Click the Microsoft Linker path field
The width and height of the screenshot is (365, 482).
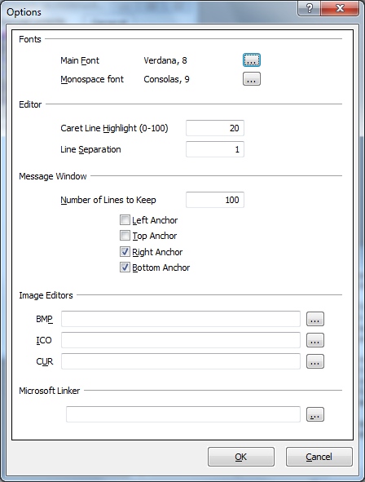point(183,414)
